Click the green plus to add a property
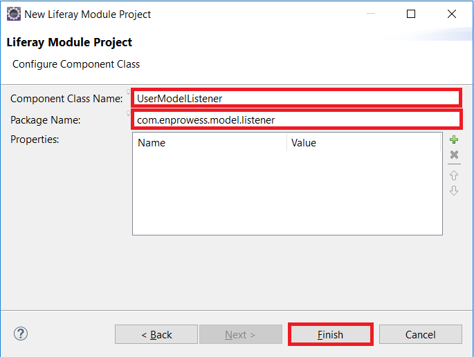Image resolution: width=474 pixels, height=357 pixels. pos(454,139)
